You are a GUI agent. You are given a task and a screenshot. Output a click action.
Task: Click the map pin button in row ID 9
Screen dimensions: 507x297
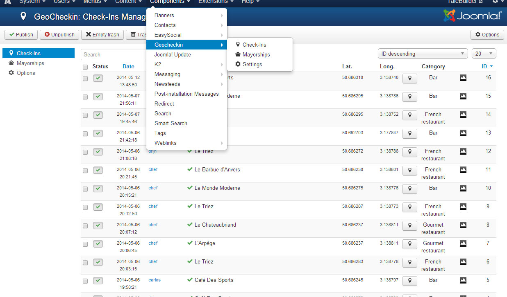pyautogui.click(x=409, y=207)
